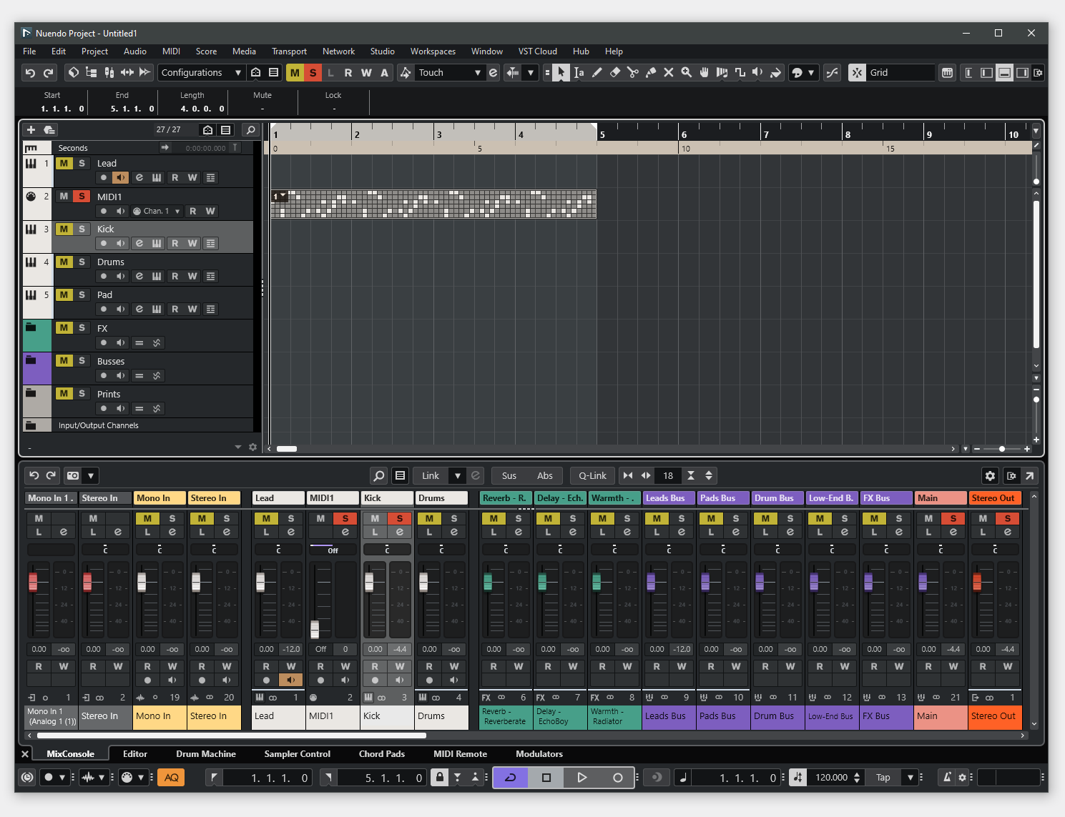This screenshot has width=1065, height=817.
Task: Select the Mute X tool
Action: 668,72
